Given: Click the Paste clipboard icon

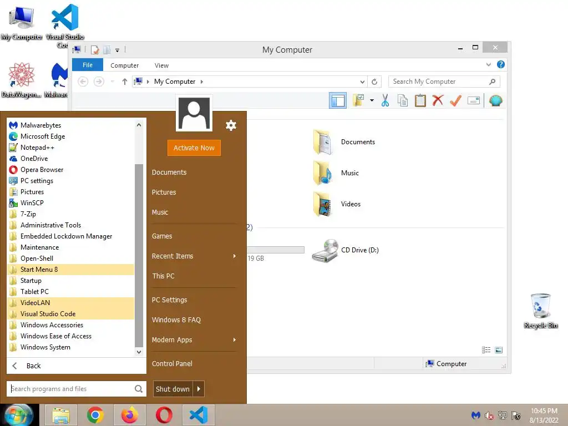Looking at the screenshot, I should coord(420,101).
